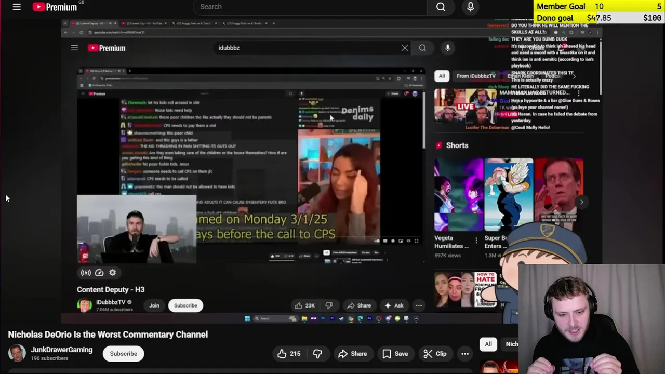The image size is (665, 374).
Task: Open the JunkDrawerGaming channel name link
Action: 61,350
